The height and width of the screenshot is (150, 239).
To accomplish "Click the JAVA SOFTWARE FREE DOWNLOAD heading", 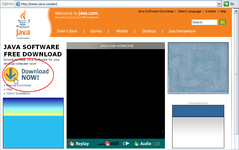I will coord(33,51).
